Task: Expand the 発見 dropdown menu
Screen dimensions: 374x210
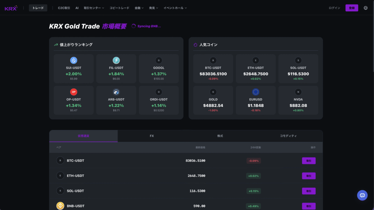Action: (x=153, y=8)
